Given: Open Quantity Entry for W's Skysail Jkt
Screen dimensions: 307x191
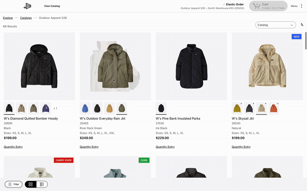Looking at the screenshot, I should [x=241, y=147].
